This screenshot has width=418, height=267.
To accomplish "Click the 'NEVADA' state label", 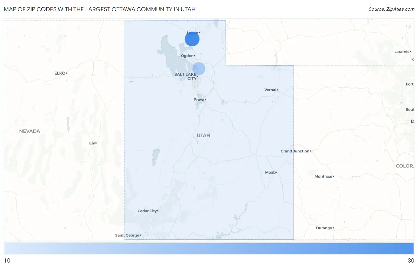I will coord(29,131).
